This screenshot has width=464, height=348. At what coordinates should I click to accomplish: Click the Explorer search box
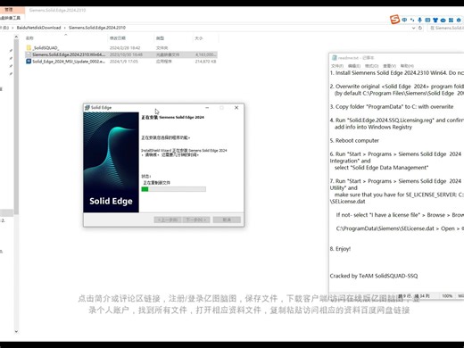click(x=446, y=28)
